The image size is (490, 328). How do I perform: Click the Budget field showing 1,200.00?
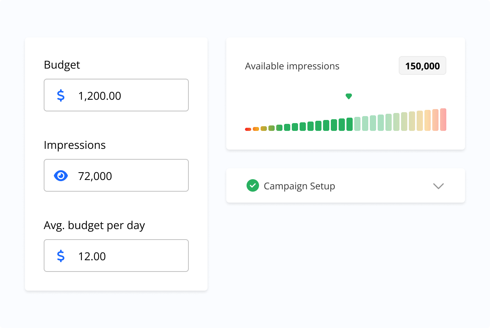point(125,95)
